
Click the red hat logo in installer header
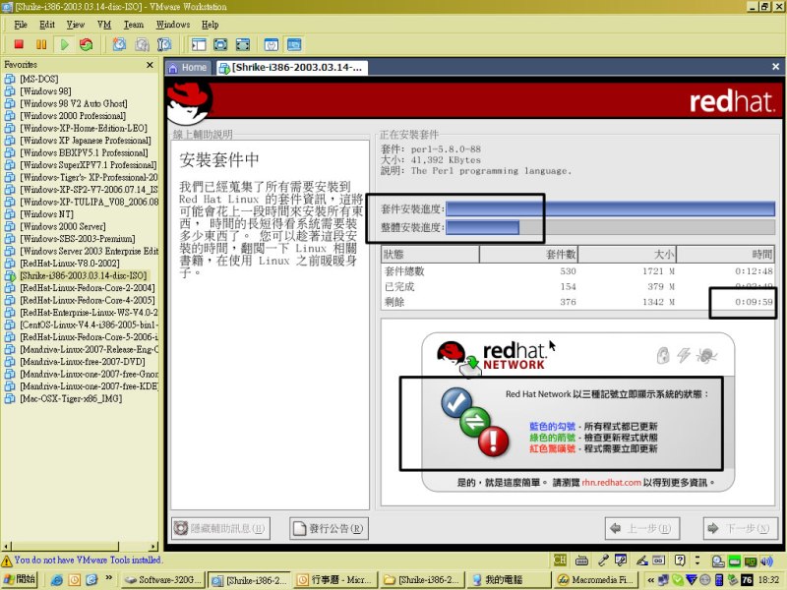[189, 103]
